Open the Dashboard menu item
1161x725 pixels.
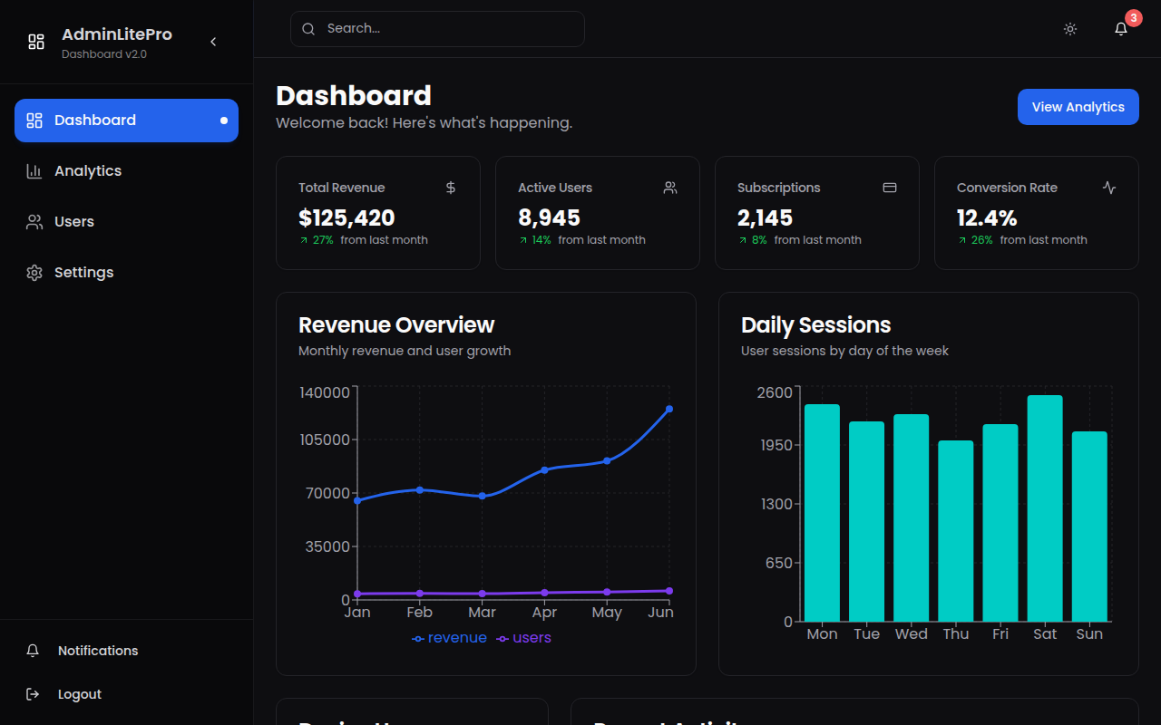(126, 121)
